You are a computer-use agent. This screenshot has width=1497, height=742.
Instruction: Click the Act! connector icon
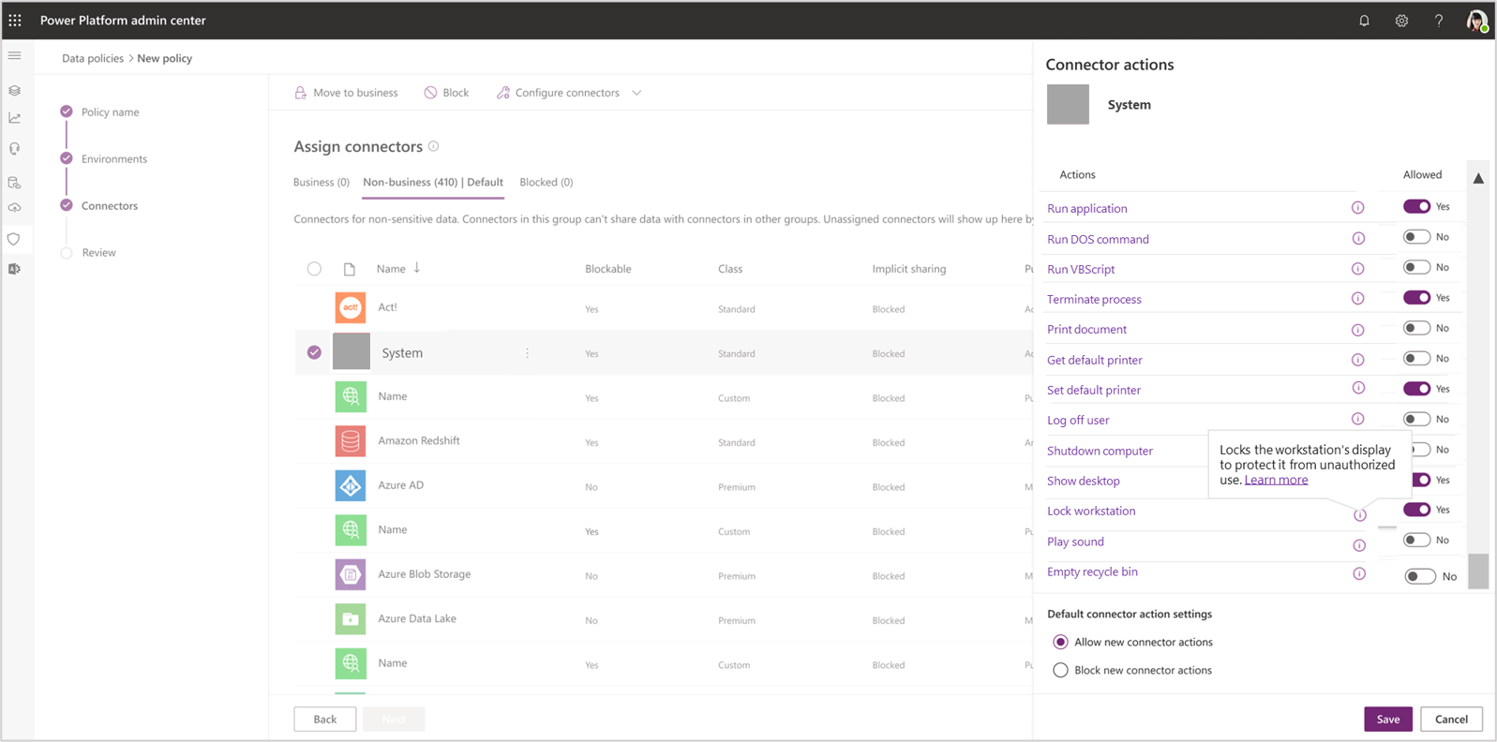[x=351, y=307]
